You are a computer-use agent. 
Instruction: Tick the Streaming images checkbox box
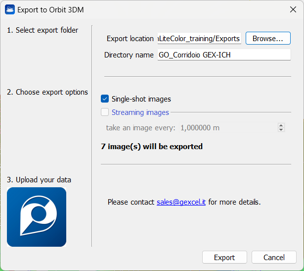(105, 112)
